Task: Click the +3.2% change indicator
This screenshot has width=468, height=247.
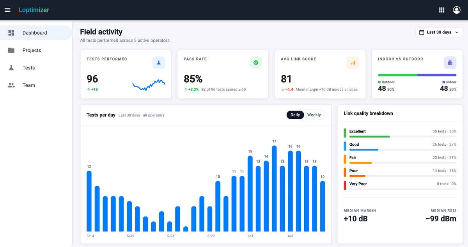Action: pyautogui.click(x=191, y=90)
